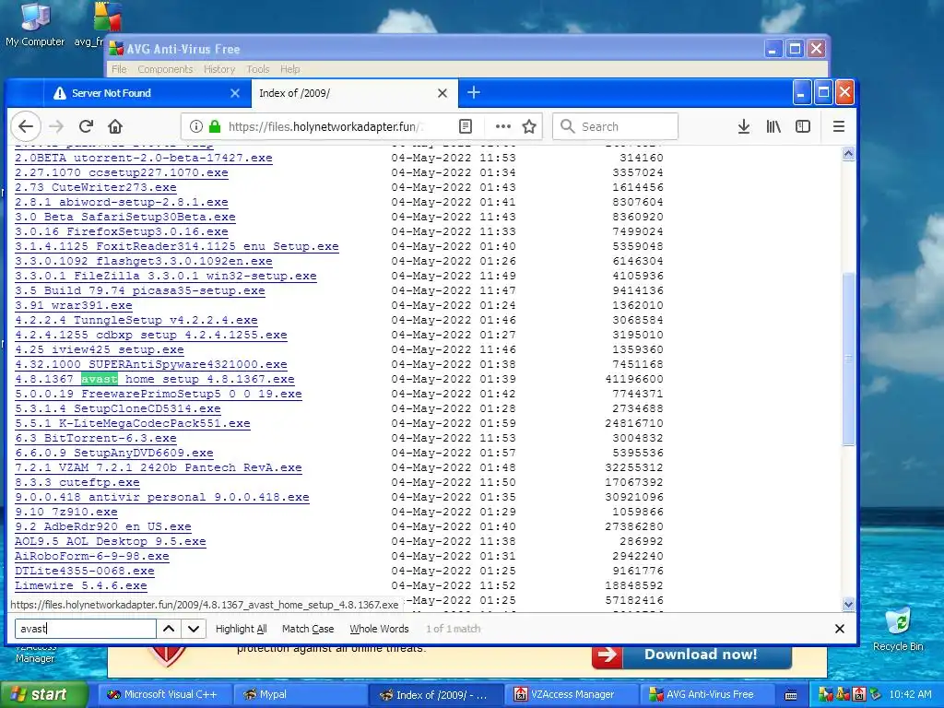Click the taskbar keyboard icon
Screen dimensions: 944x708
[791, 695]
